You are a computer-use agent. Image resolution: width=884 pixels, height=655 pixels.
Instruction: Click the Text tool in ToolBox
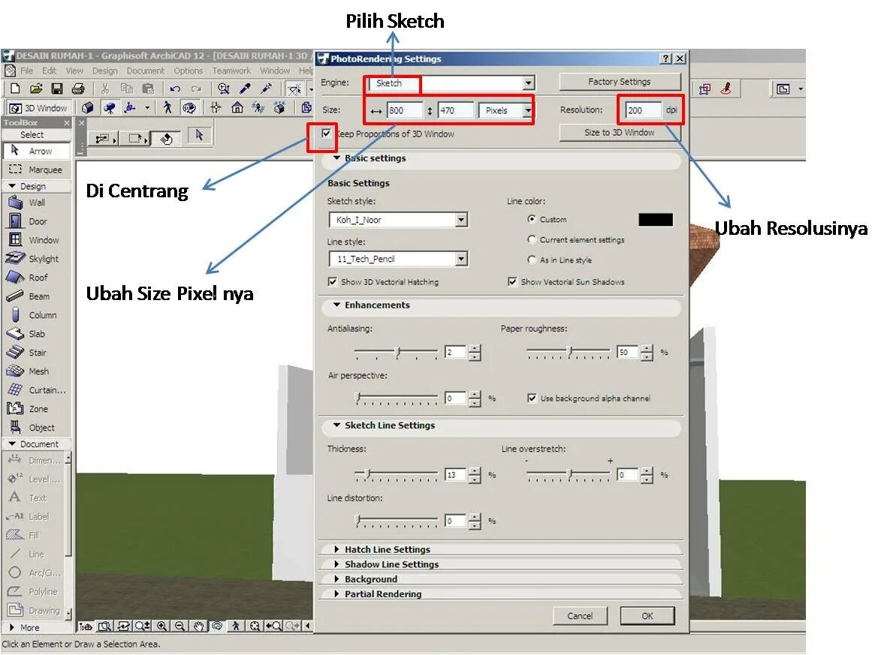point(34,498)
